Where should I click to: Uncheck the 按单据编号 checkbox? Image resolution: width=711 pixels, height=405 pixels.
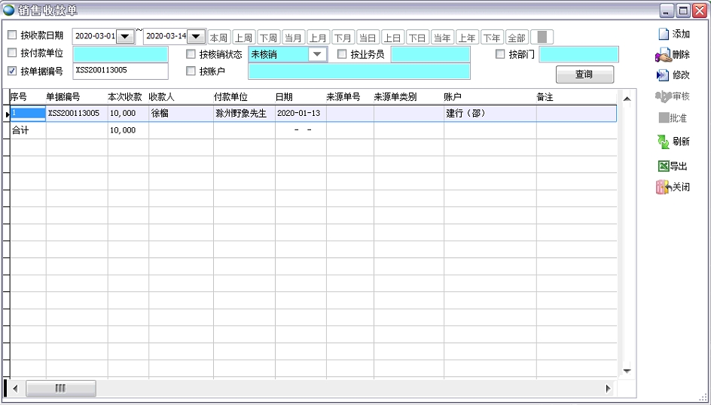[x=12, y=72]
